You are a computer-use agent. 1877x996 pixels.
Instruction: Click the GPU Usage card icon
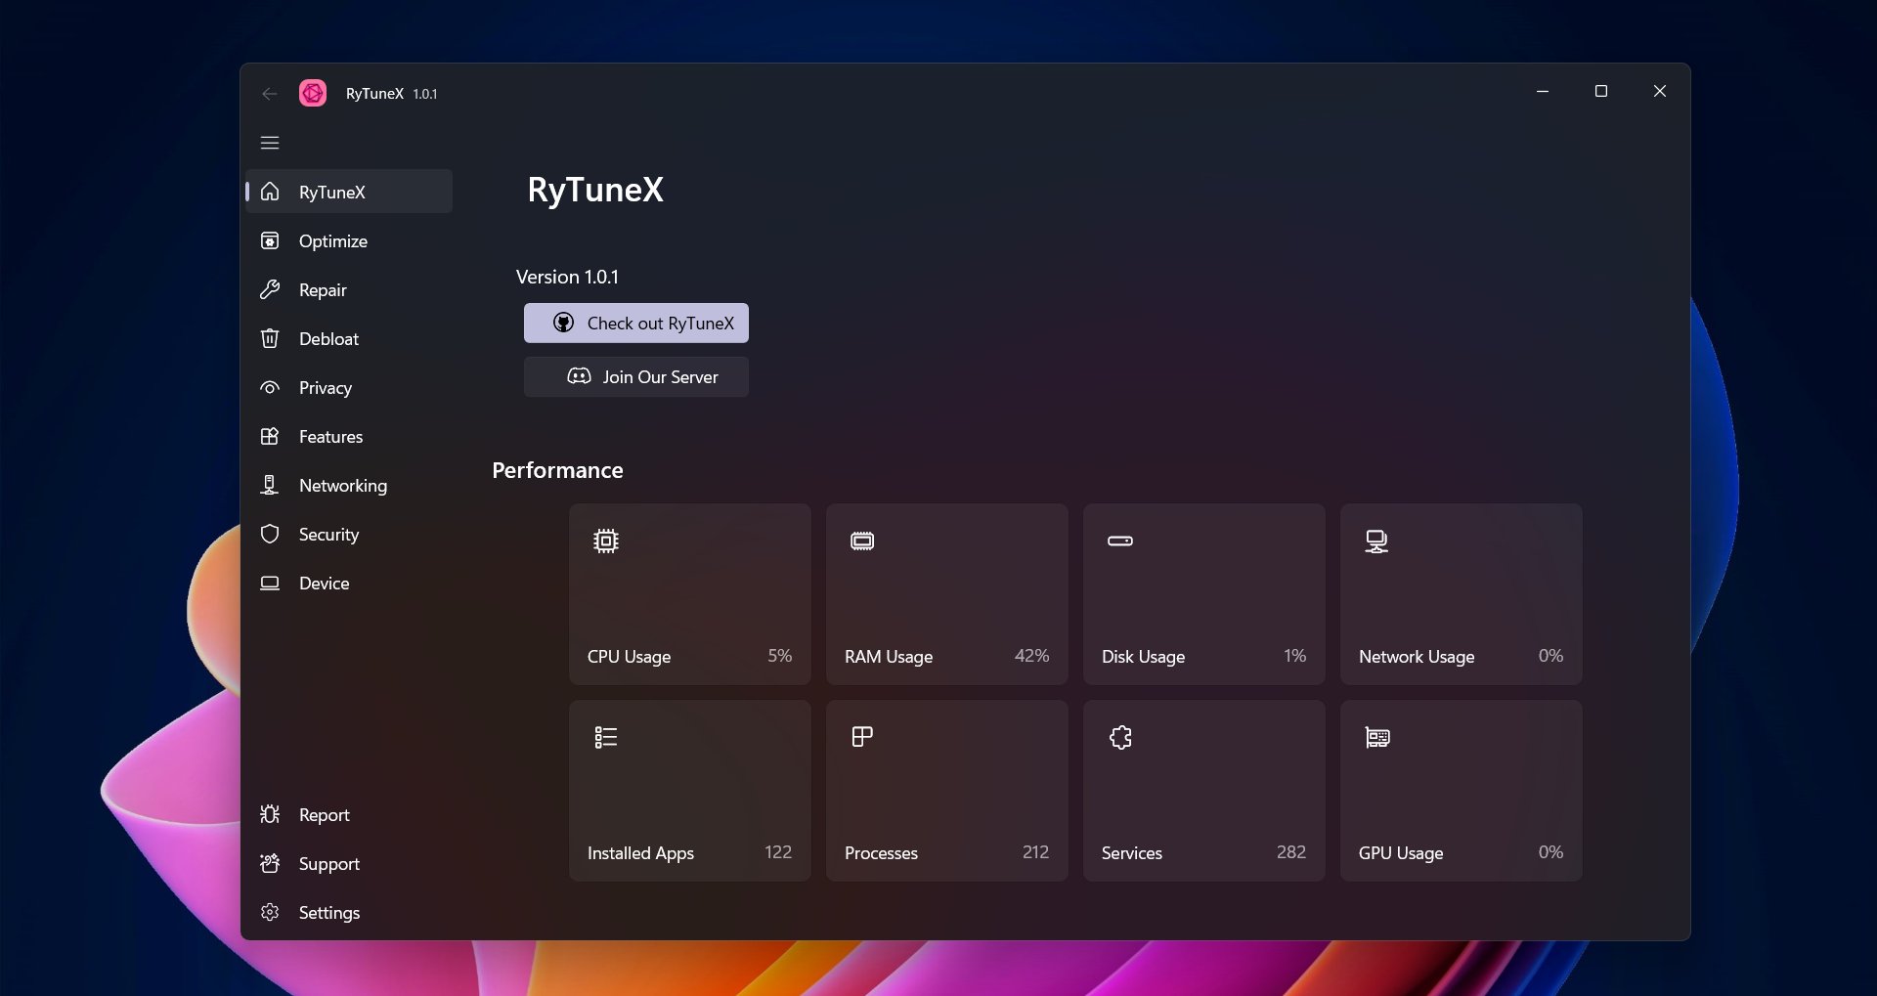click(1377, 738)
